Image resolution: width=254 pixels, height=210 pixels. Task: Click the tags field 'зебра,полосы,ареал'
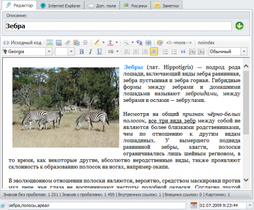pos(97,205)
